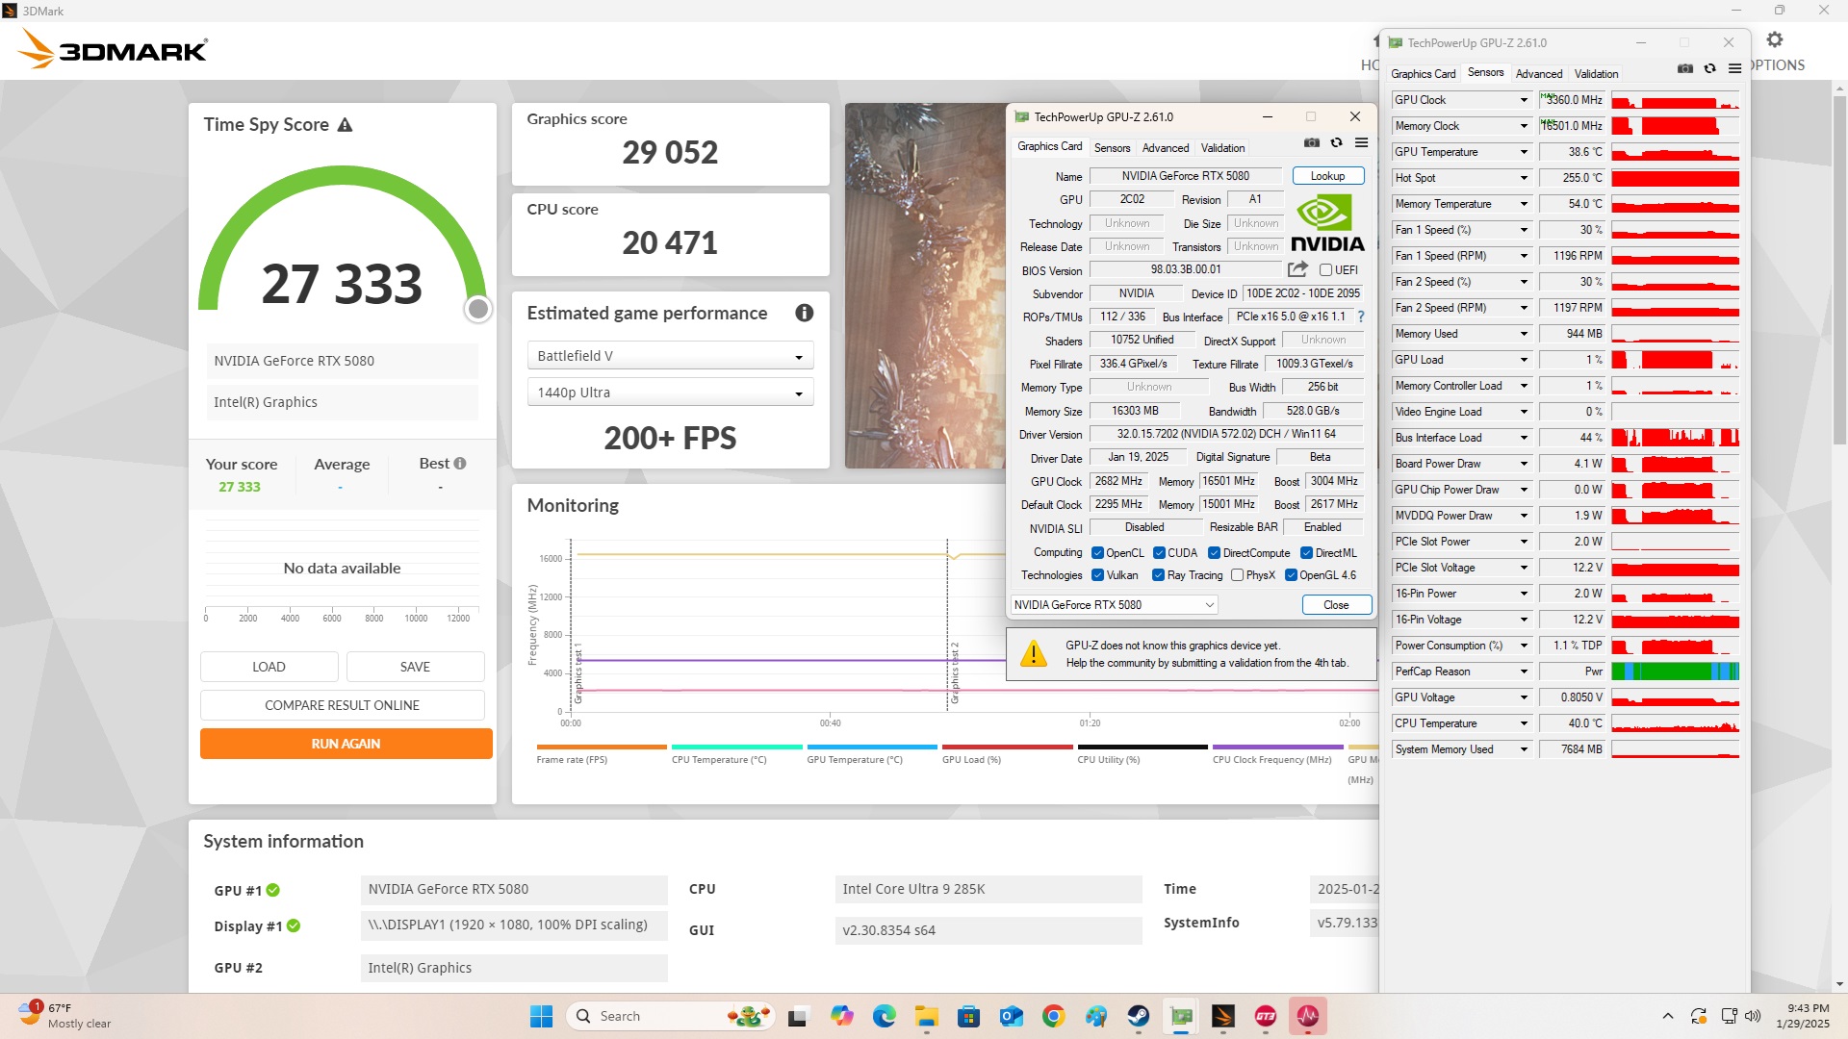Toggle the PhysX checkbox
This screenshot has width=1848, height=1039.
coord(1237,575)
